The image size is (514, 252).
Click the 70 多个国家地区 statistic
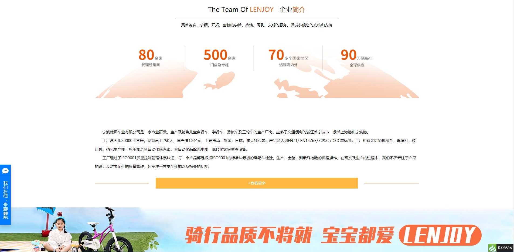[x=288, y=55]
